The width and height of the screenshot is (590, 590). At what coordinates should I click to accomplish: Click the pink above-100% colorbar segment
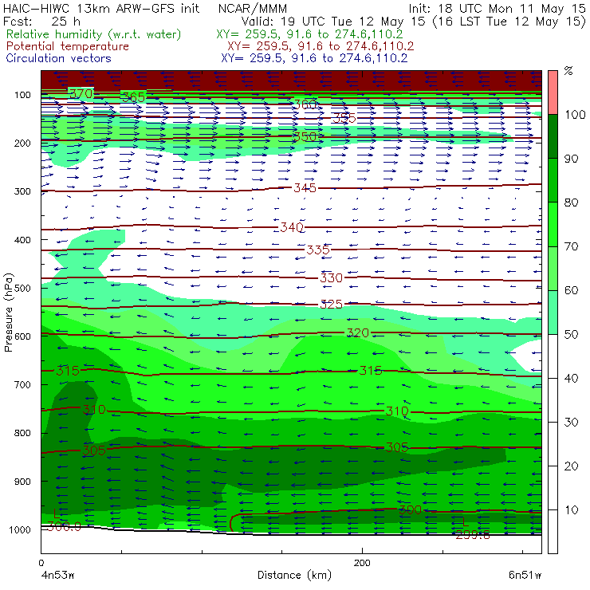pyautogui.click(x=553, y=92)
